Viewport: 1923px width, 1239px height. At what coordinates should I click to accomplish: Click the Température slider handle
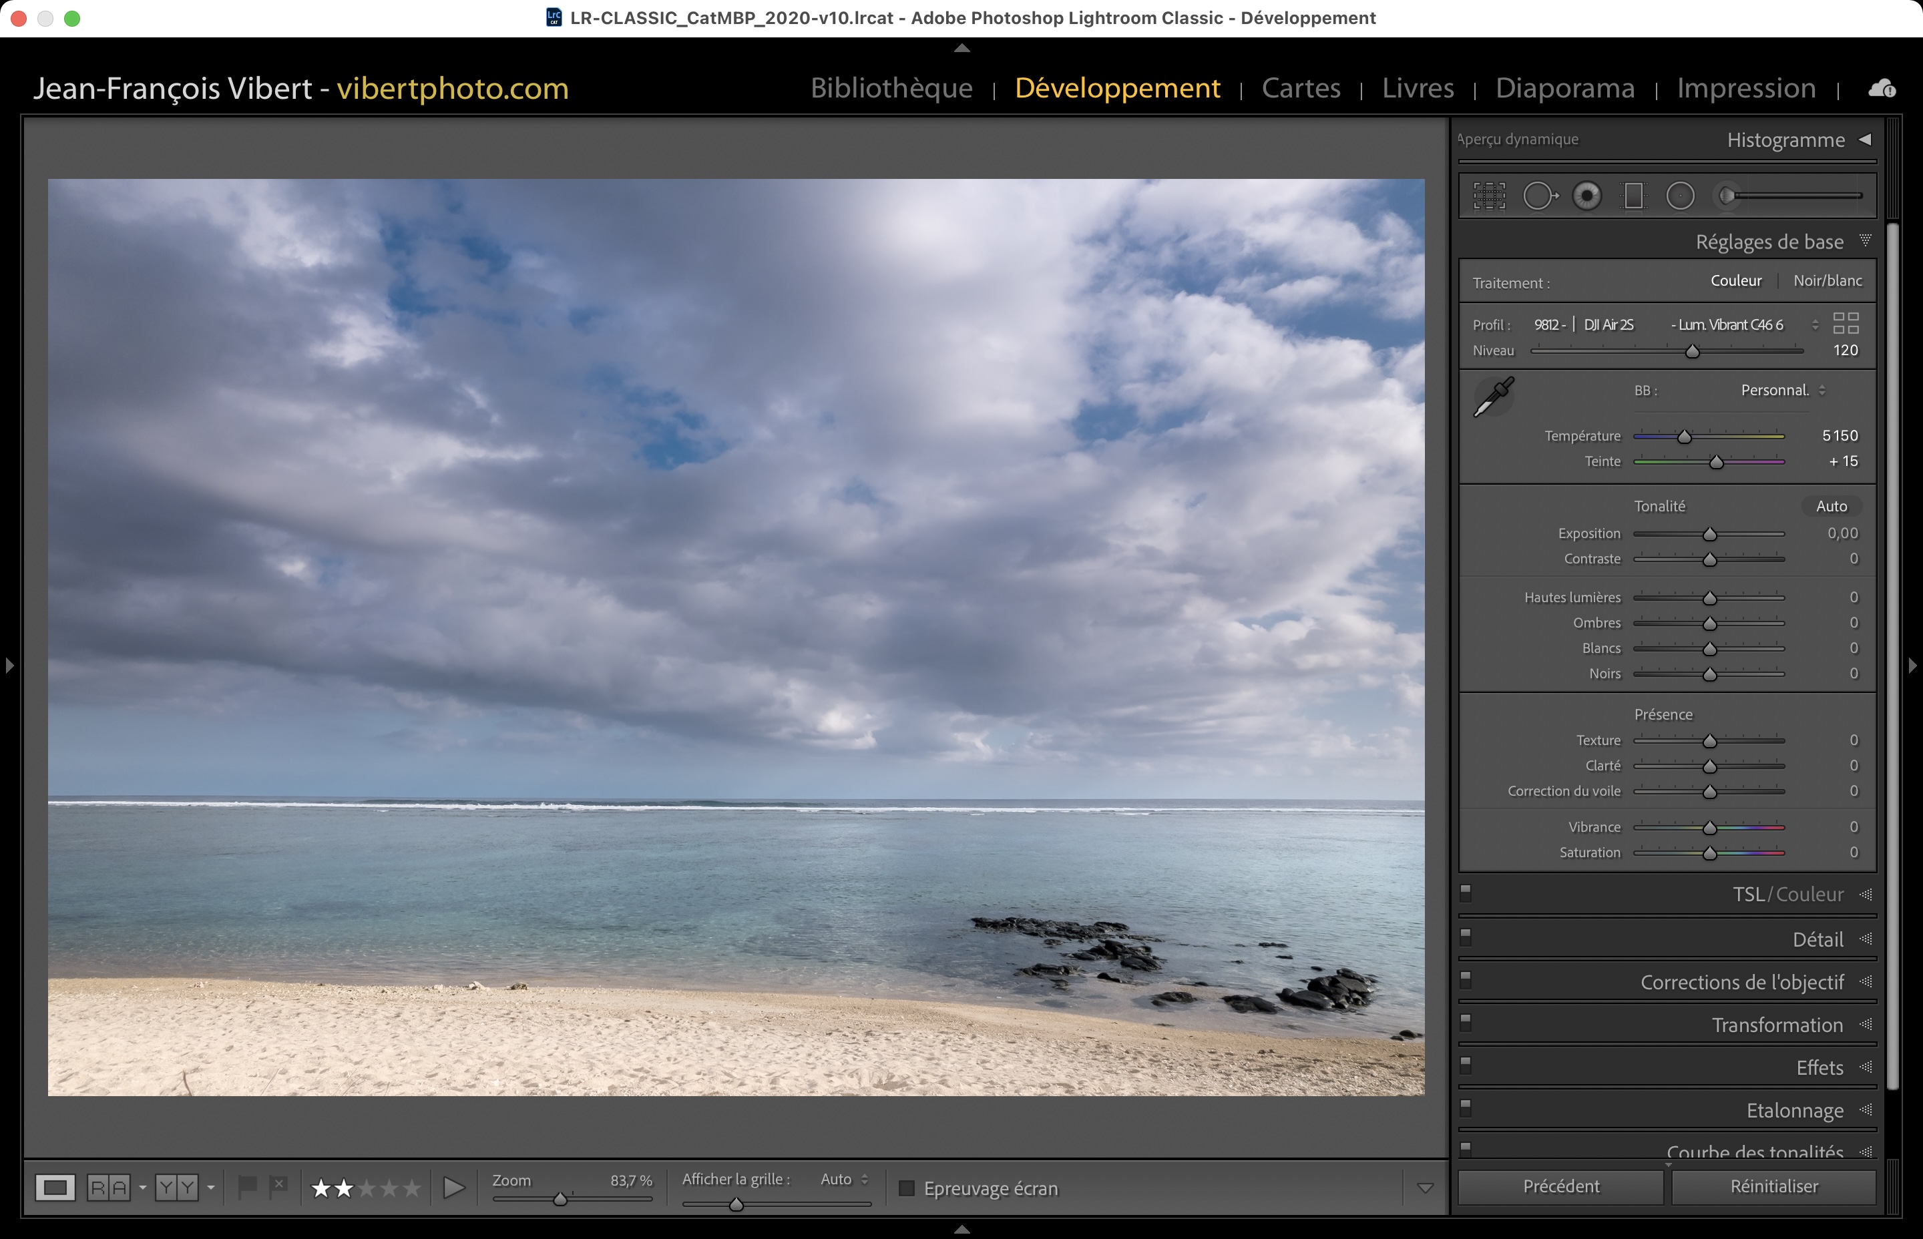coord(1684,437)
